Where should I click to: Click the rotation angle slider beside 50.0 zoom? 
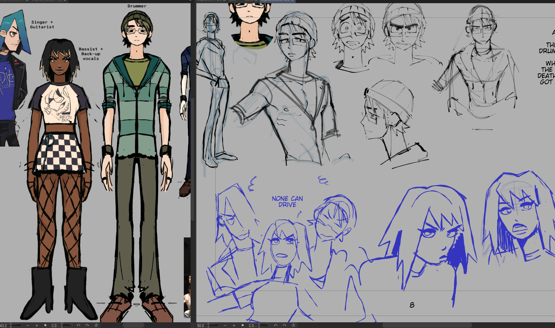(264, 325)
